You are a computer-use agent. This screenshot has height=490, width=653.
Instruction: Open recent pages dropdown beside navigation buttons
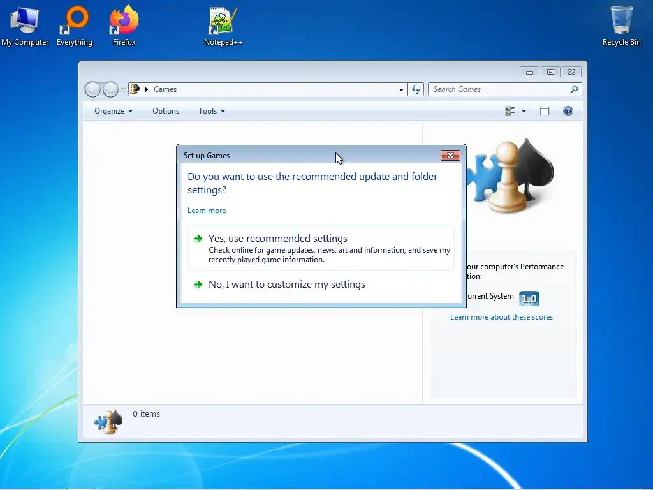tap(123, 89)
